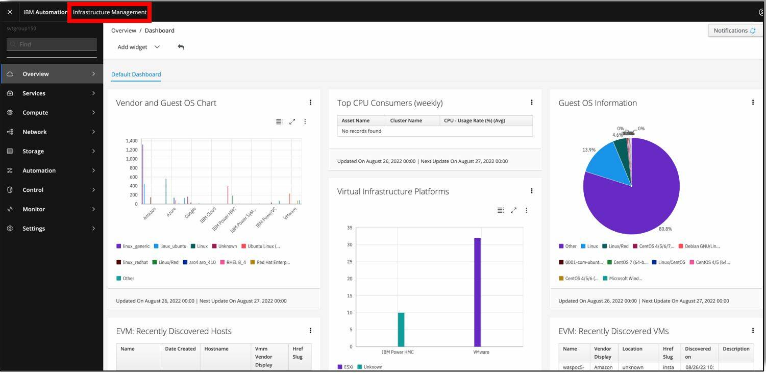Expand Vendor and Guest OS Chart to fullscreen
Viewport: 766px width, 373px height.
[x=292, y=121]
